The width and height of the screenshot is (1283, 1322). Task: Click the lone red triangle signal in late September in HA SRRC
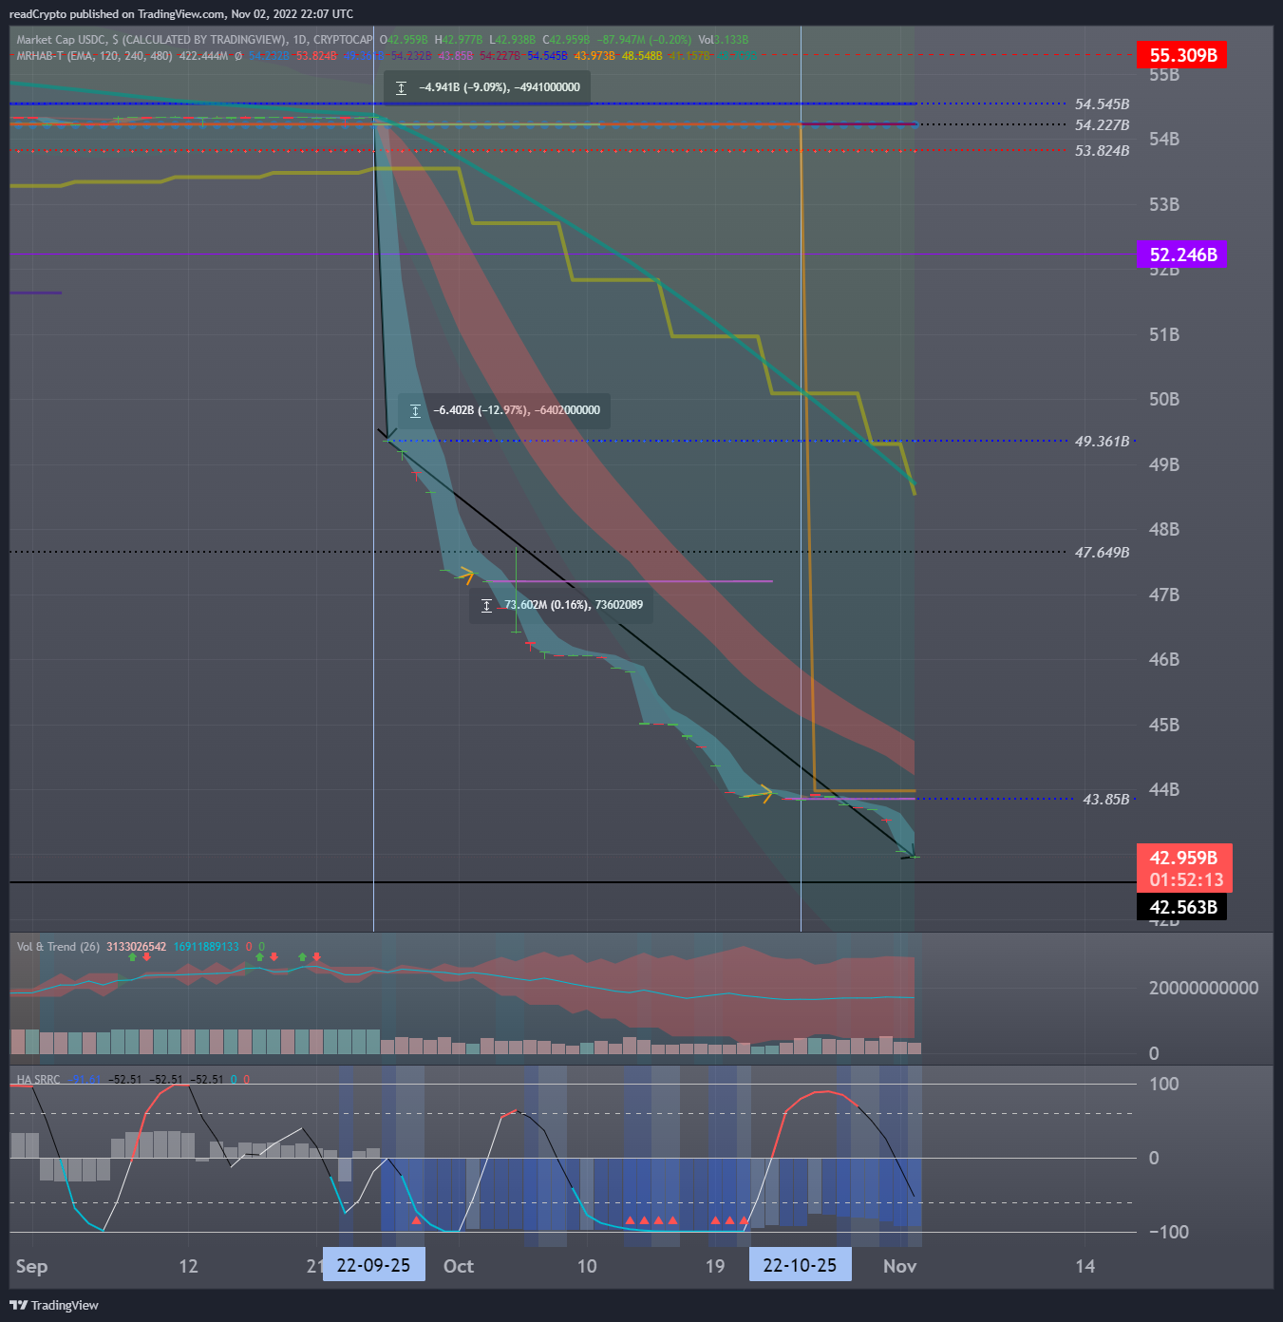pyautogui.click(x=416, y=1220)
